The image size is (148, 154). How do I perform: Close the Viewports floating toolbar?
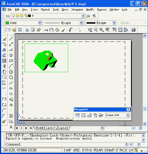click(128, 109)
